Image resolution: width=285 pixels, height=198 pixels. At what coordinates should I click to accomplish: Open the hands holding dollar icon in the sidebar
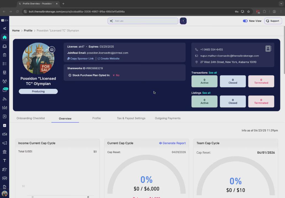coord(4,108)
